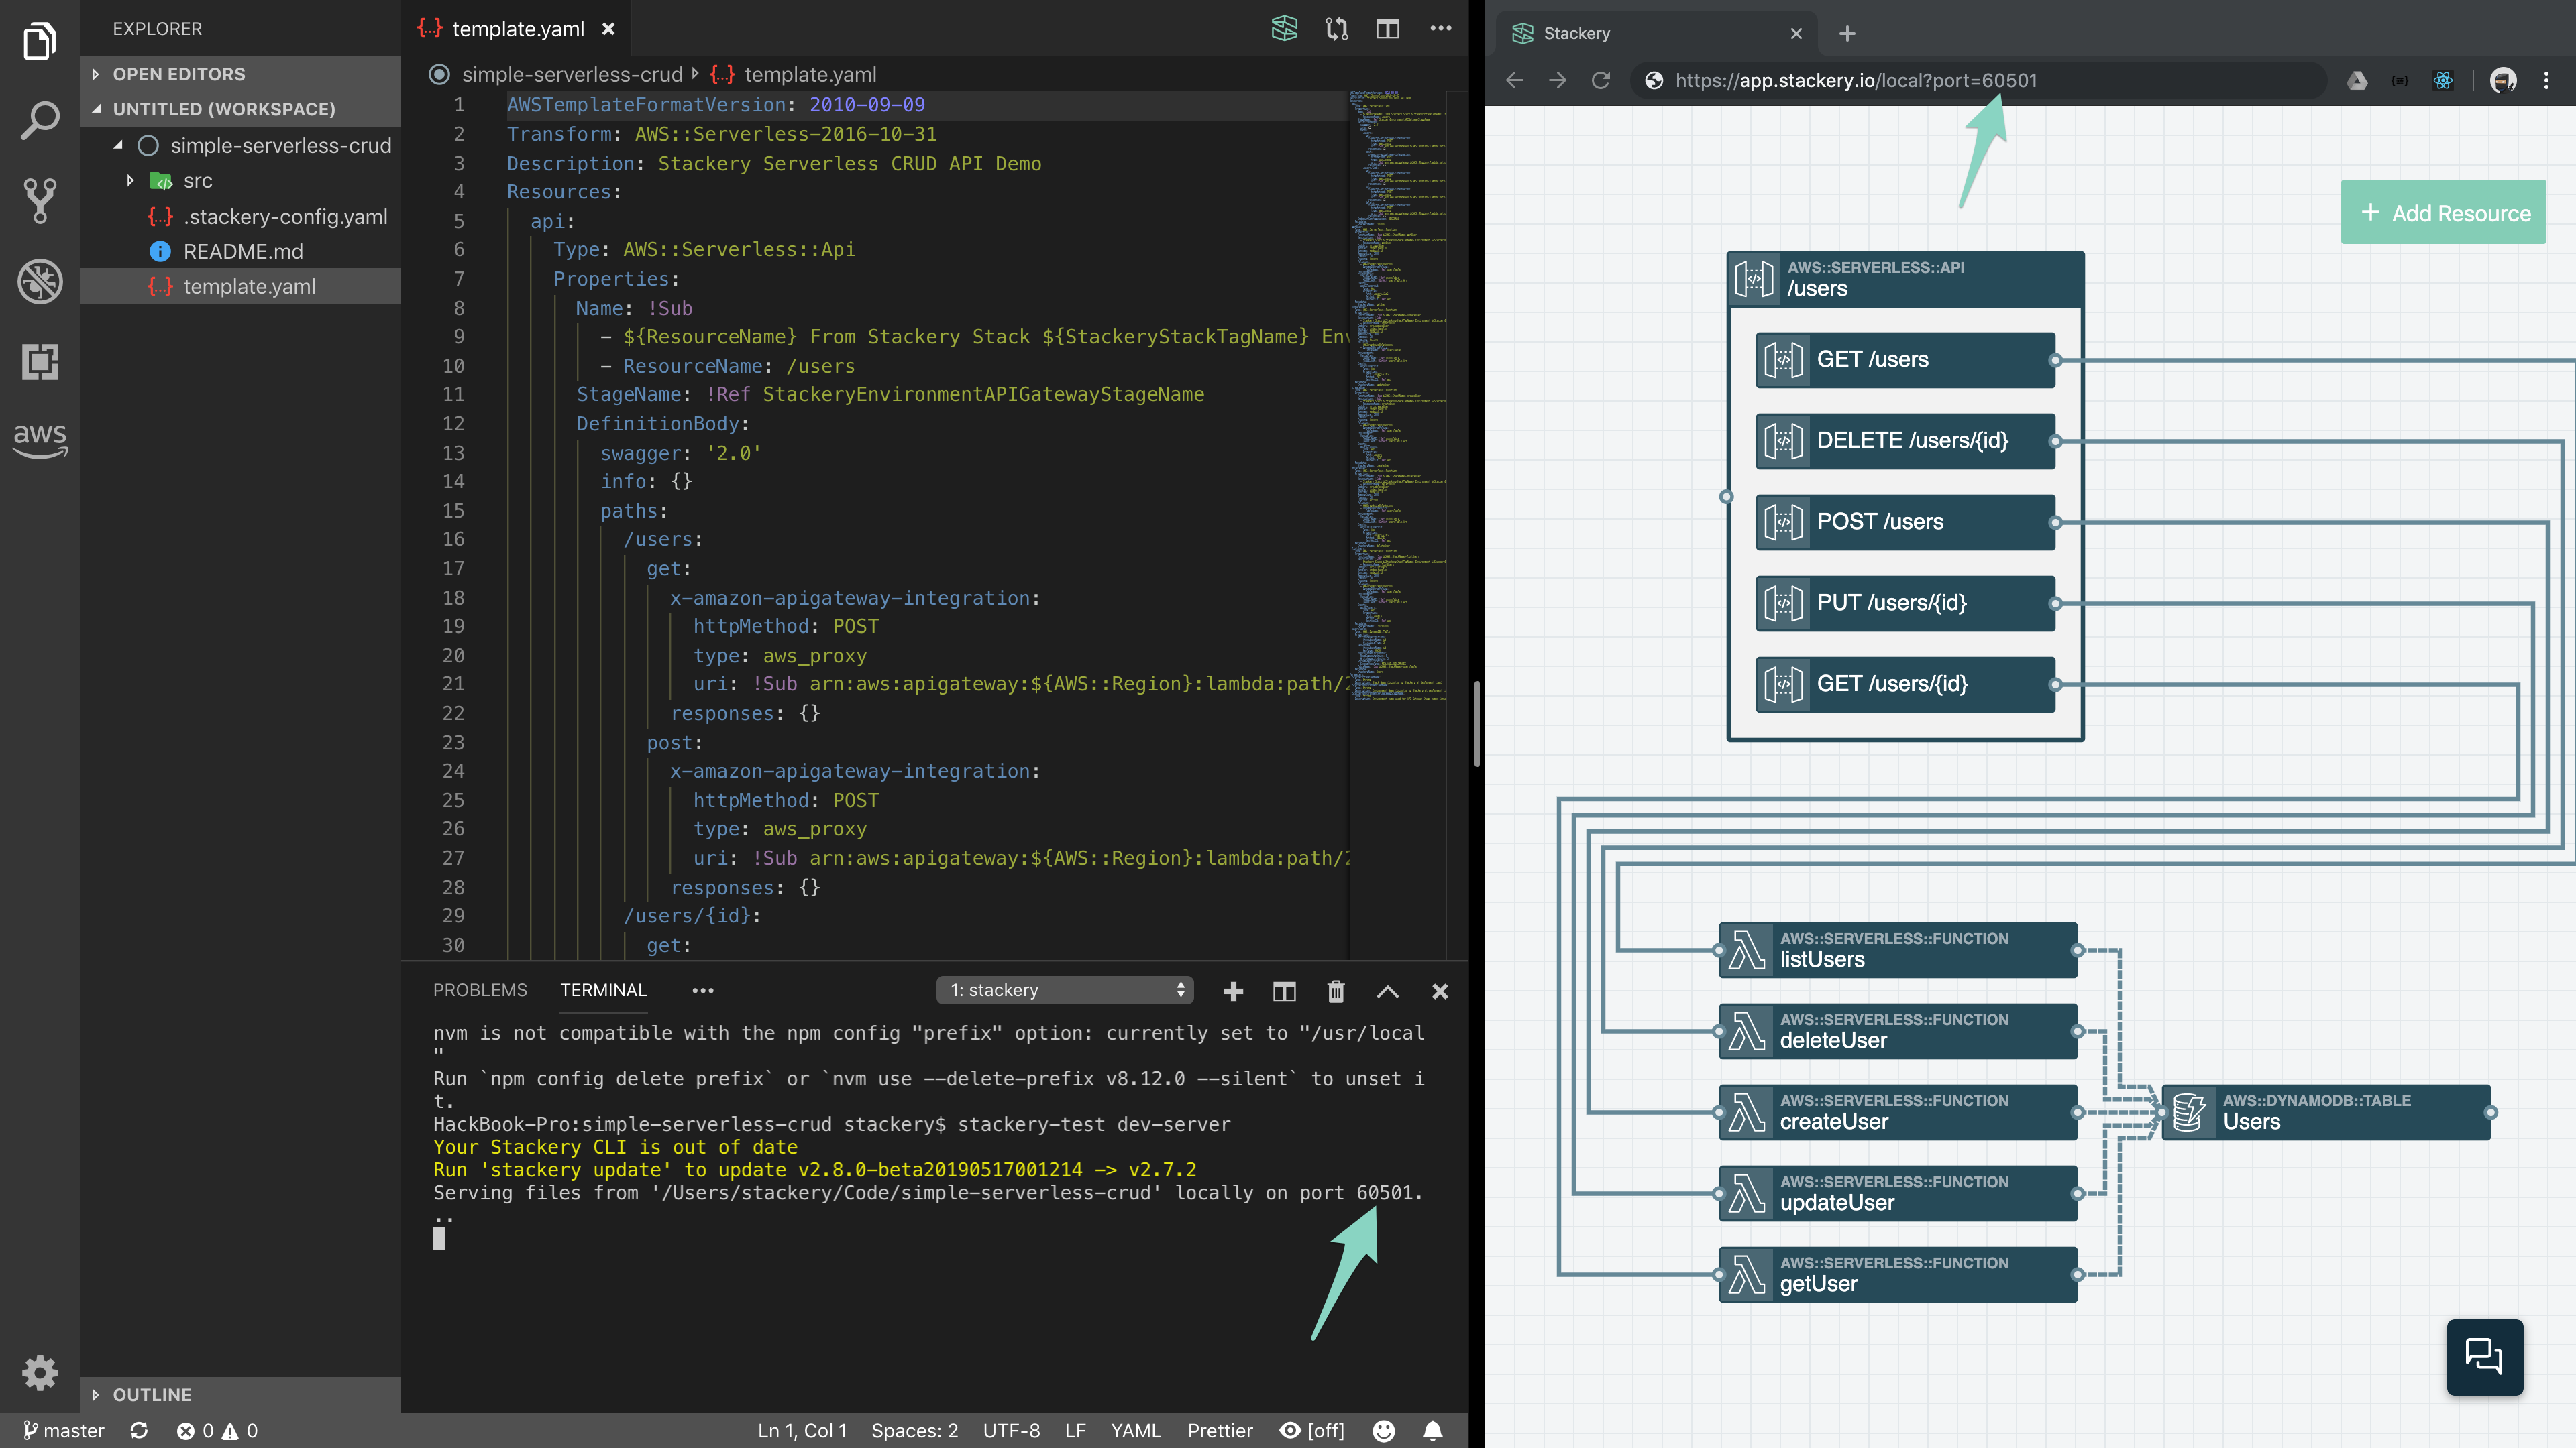Open Manage settings gear in activity bar
The image size is (2576, 1448).
point(40,1372)
